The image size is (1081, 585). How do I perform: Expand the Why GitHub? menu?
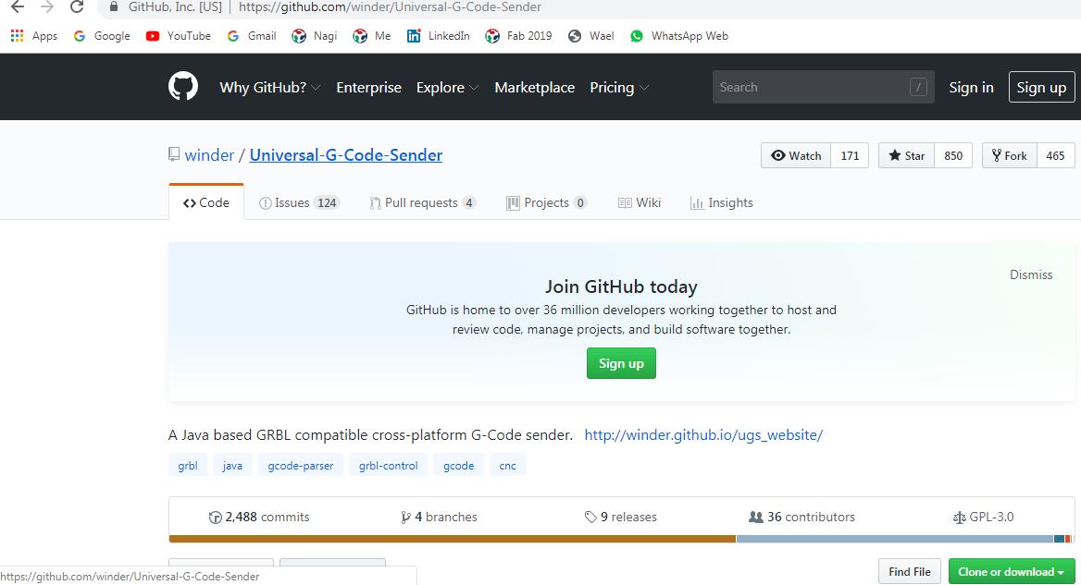(269, 88)
